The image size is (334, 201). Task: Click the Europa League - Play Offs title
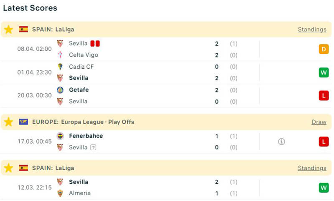click(x=98, y=122)
